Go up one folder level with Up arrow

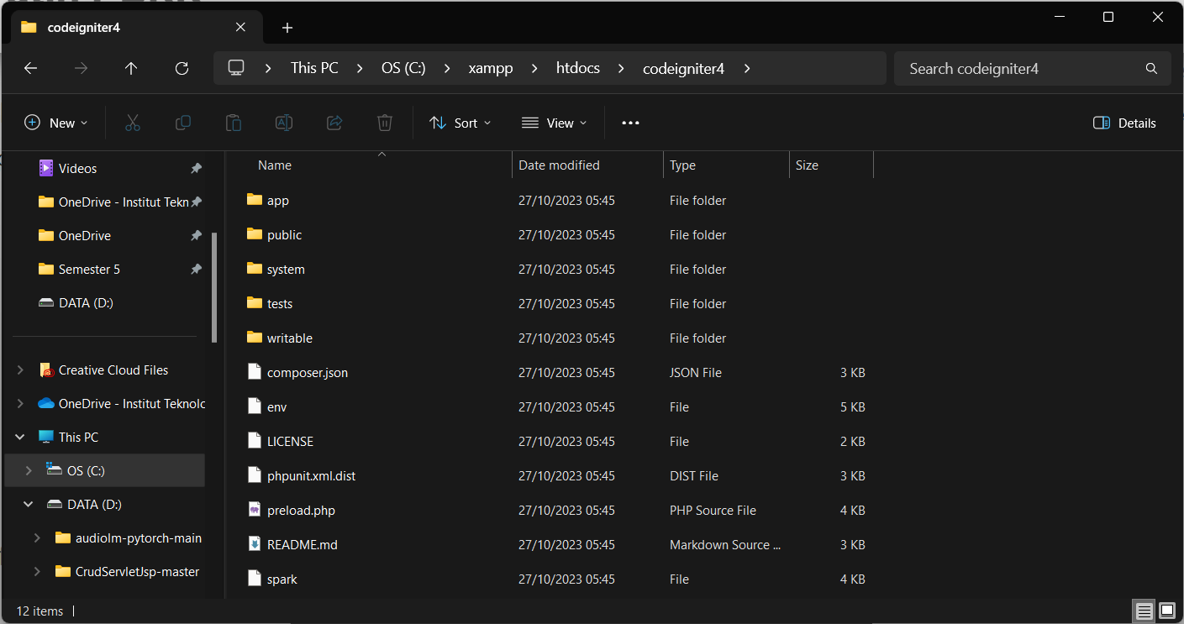[131, 68]
